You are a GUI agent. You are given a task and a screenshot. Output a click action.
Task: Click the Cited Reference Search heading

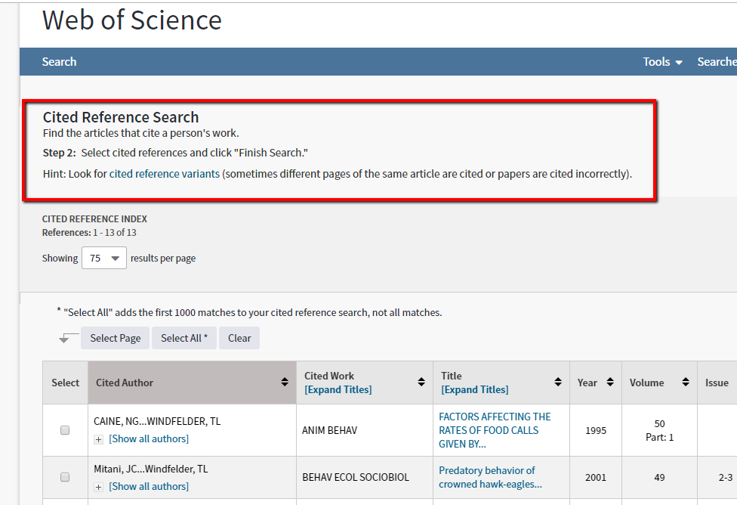pyautogui.click(x=121, y=117)
